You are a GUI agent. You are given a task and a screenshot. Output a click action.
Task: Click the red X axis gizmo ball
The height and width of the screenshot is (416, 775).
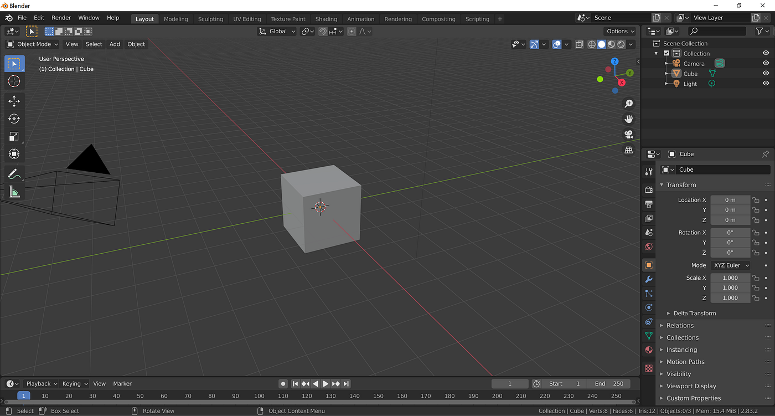(x=622, y=83)
